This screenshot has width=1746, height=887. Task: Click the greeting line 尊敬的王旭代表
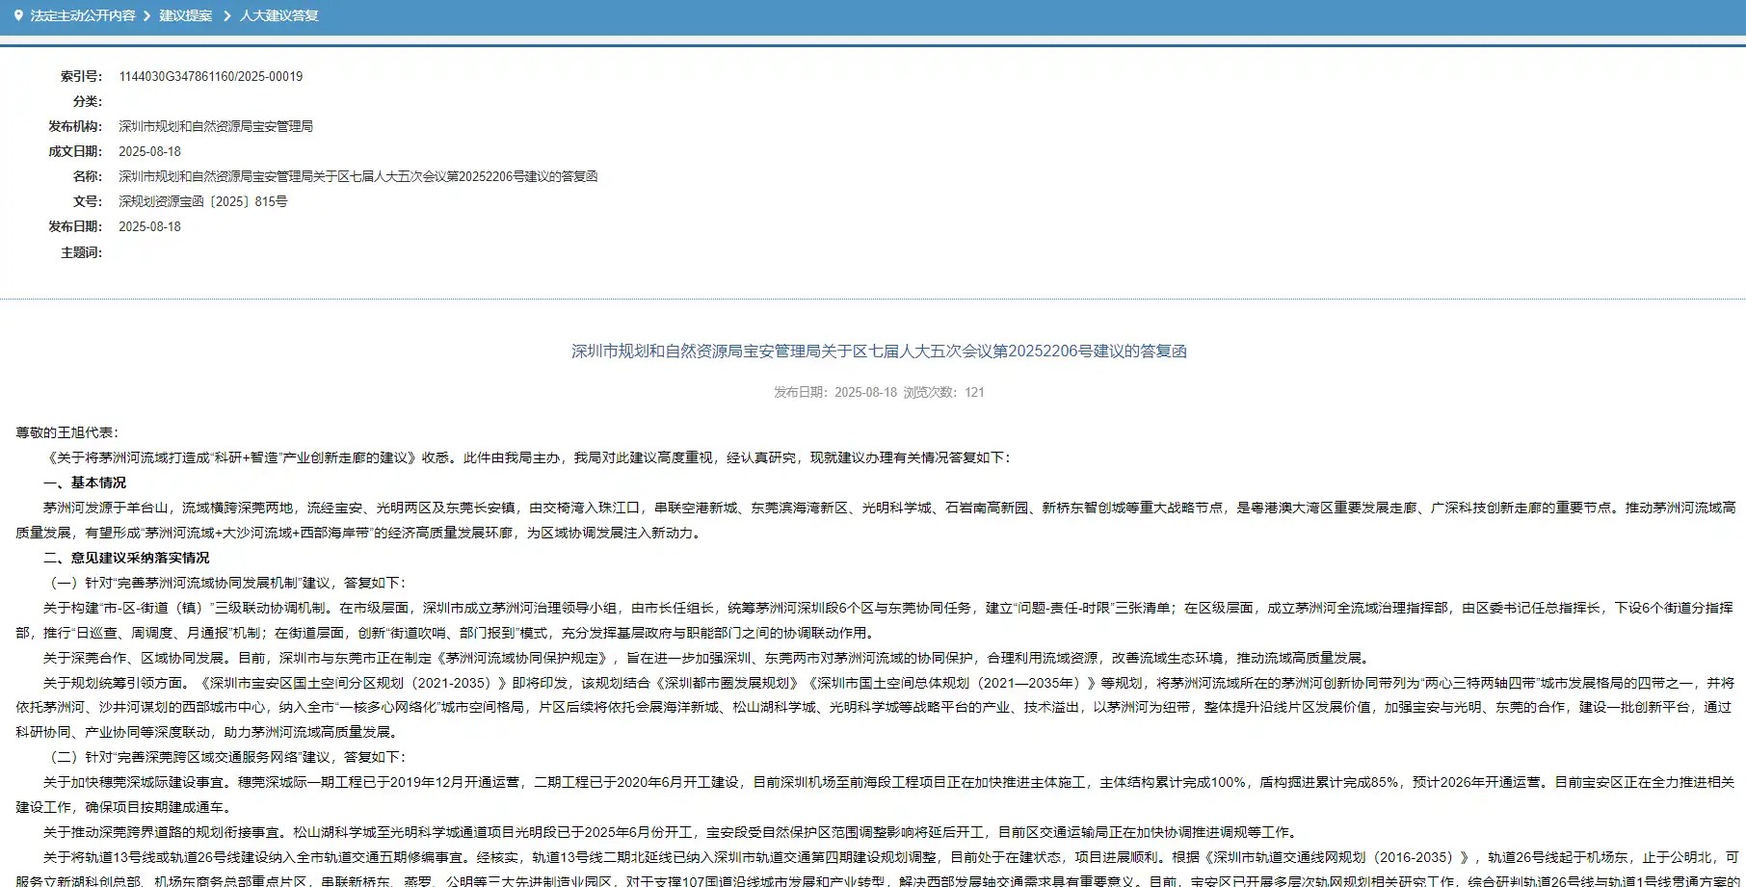coord(66,432)
